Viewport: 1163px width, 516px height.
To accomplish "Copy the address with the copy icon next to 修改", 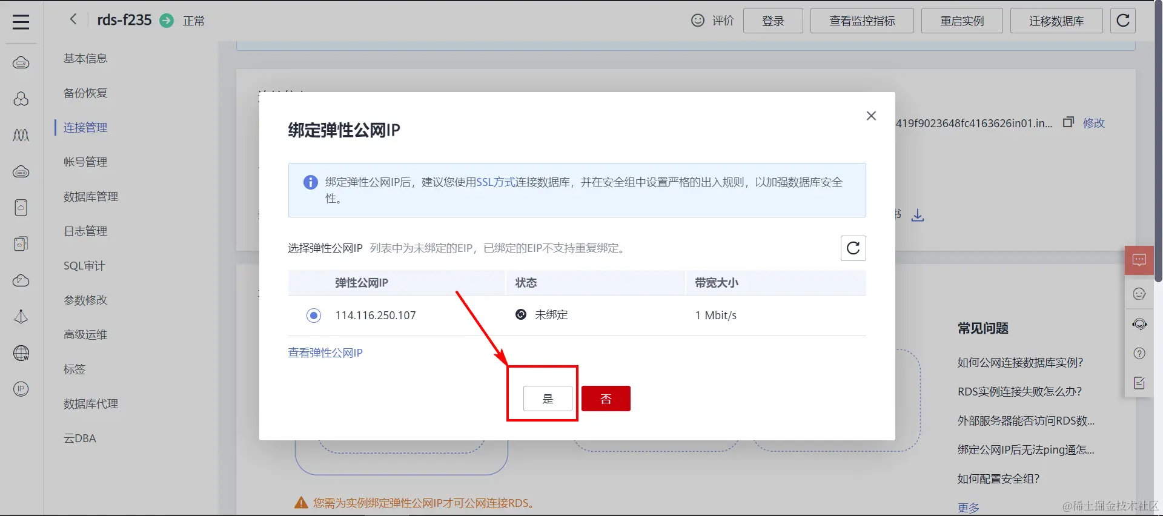I will click(1069, 122).
